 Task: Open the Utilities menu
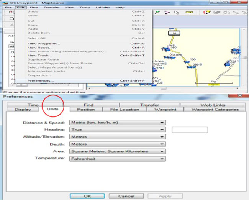coord(103,7)
